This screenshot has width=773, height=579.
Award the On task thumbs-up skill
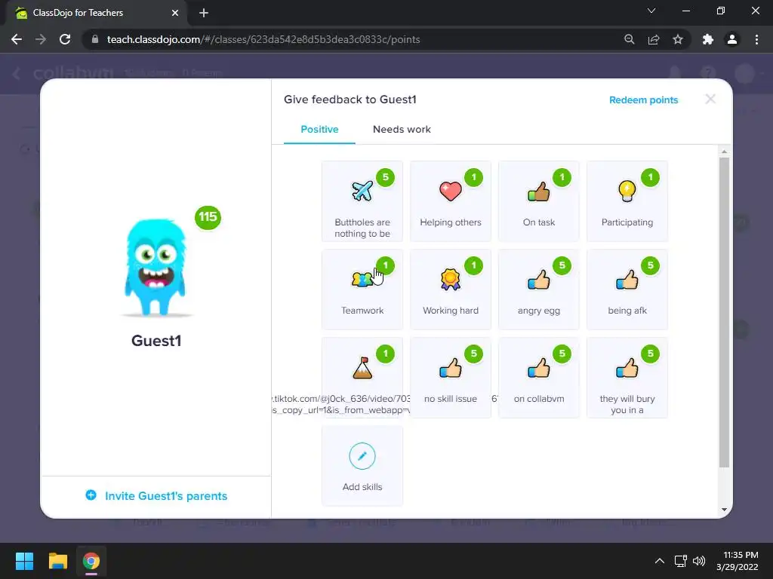[539, 201]
